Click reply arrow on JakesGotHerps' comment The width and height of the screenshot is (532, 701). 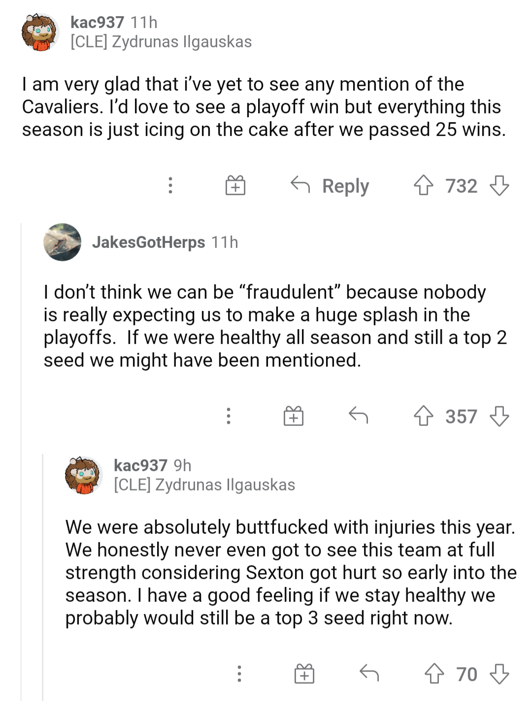pos(358,416)
